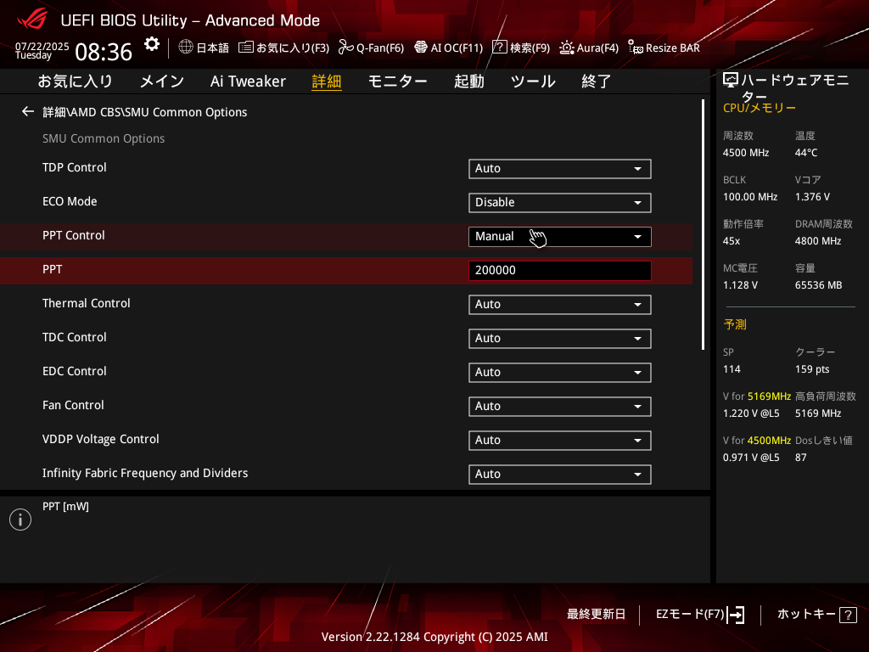Open VDDP Voltage Control dropdown
This screenshot has width=869, height=652.
560,441
